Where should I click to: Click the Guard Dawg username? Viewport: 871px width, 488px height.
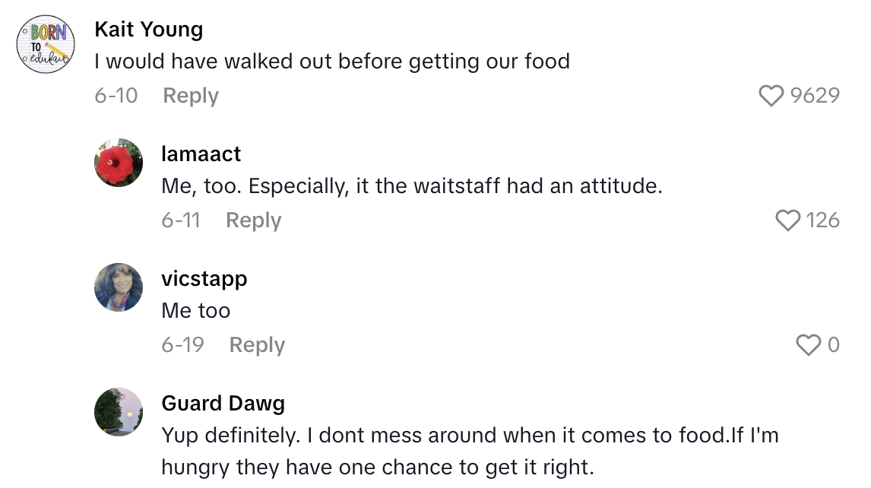(223, 403)
